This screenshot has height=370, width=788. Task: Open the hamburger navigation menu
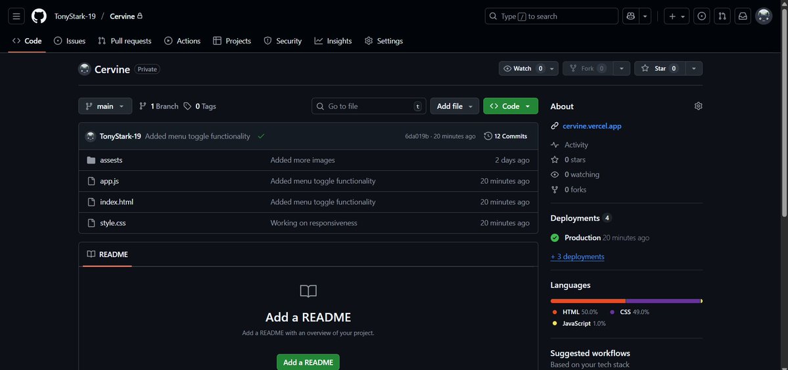point(16,16)
